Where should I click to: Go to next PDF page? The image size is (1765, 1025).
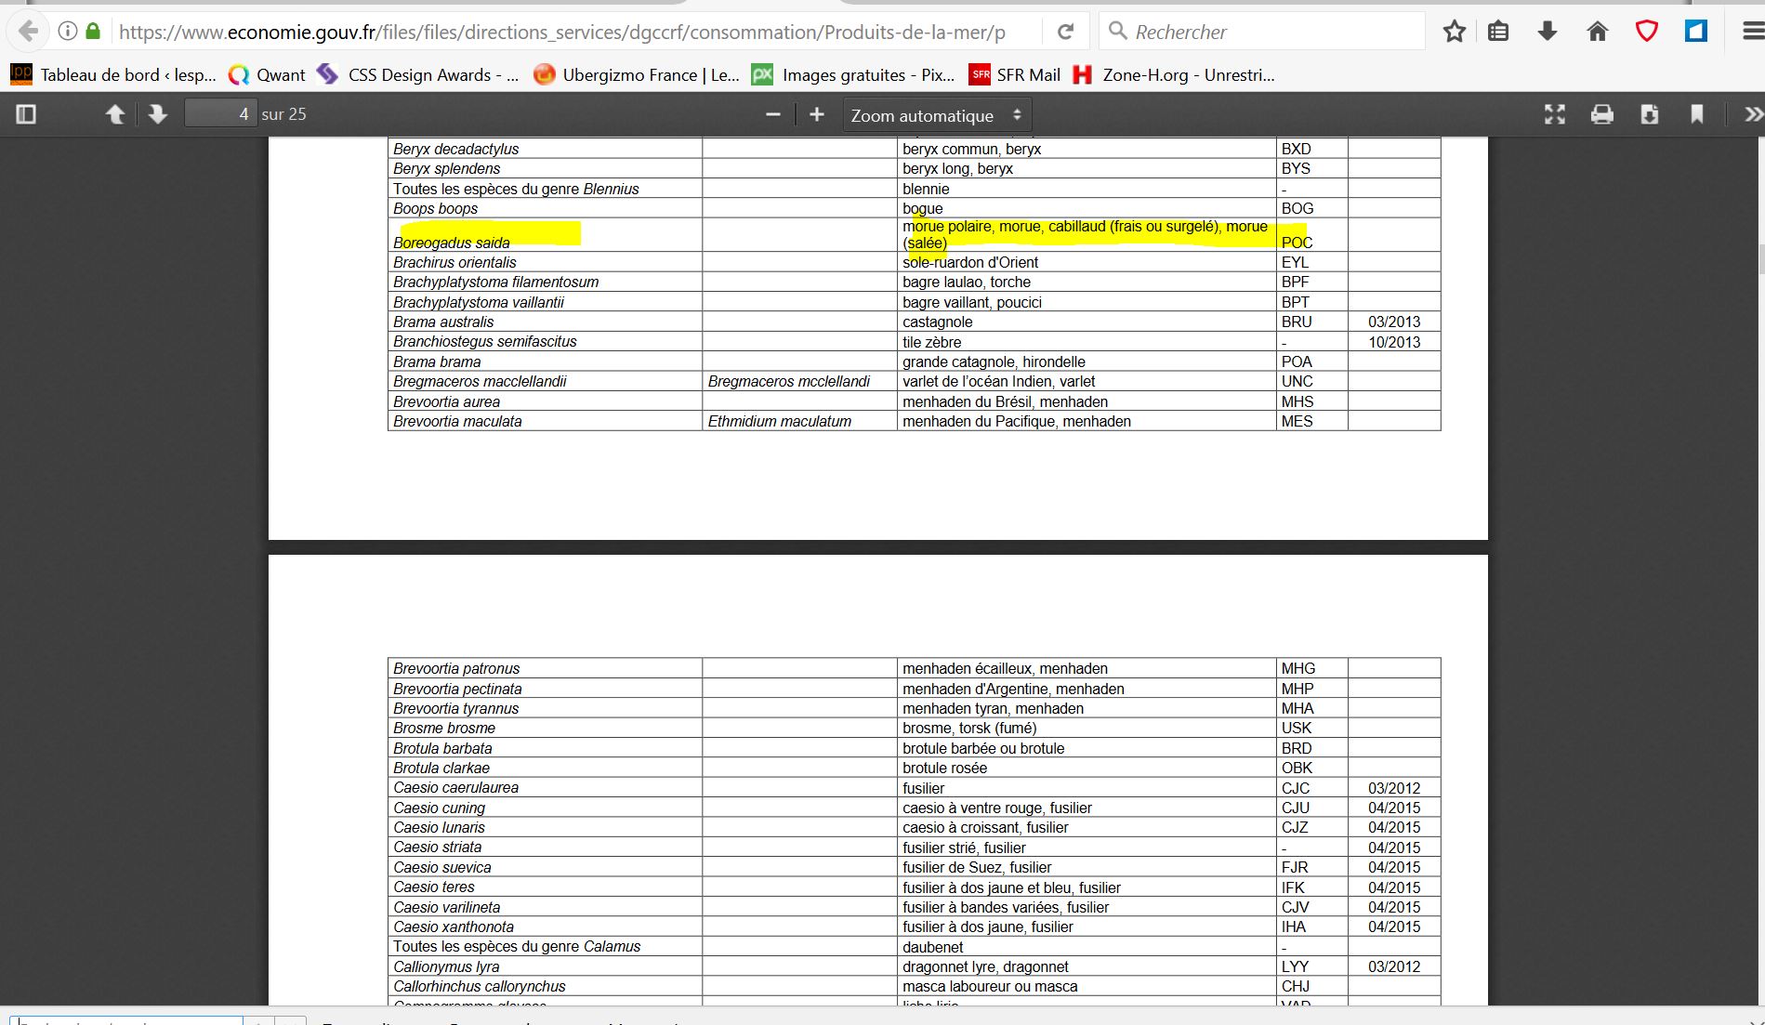coord(157,114)
